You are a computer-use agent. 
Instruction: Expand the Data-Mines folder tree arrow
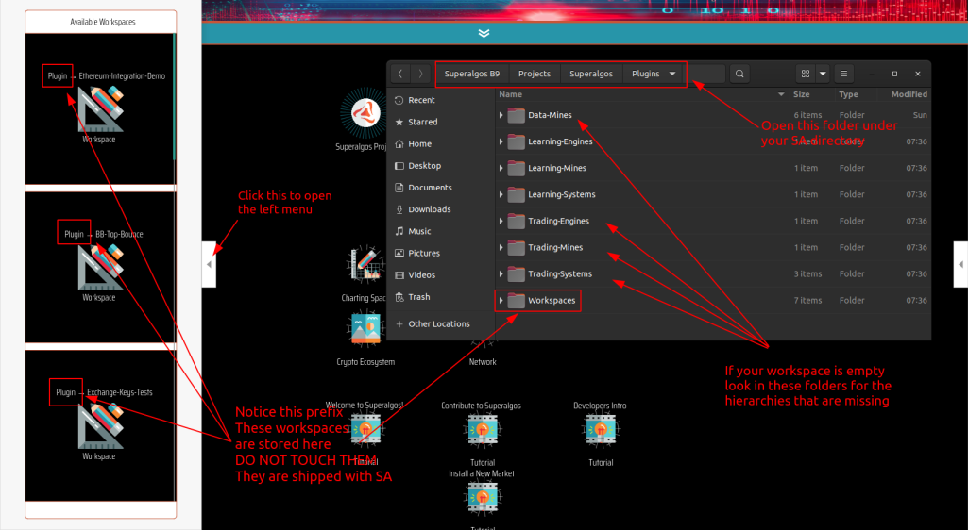(501, 115)
